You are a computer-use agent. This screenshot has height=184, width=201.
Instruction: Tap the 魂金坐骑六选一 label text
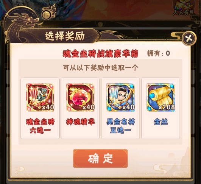40,126
